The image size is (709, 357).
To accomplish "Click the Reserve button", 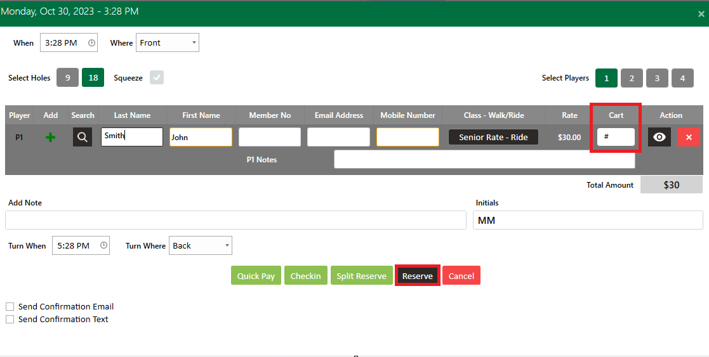I will pos(418,276).
